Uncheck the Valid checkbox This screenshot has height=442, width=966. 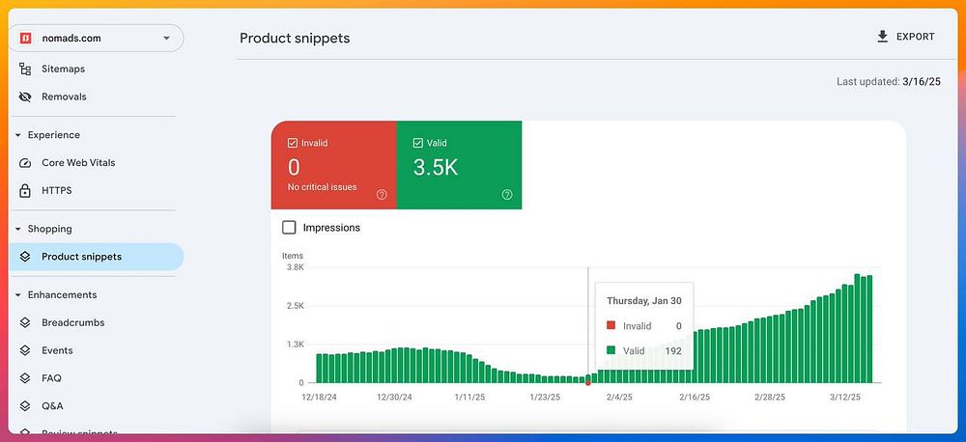pos(418,143)
